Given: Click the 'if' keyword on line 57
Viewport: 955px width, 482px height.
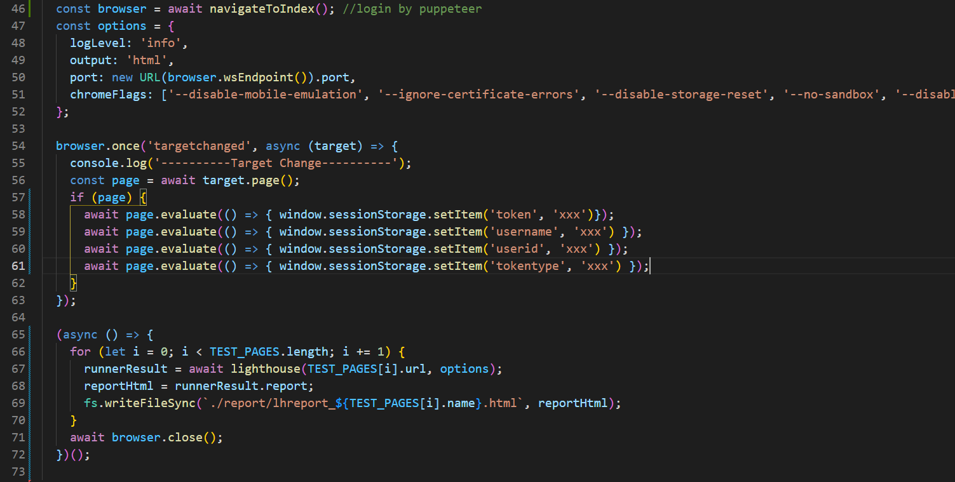Looking at the screenshot, I should click(x=77, y=197).
